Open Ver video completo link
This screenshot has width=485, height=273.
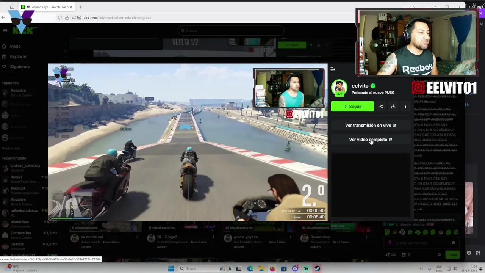coord(371,140)
